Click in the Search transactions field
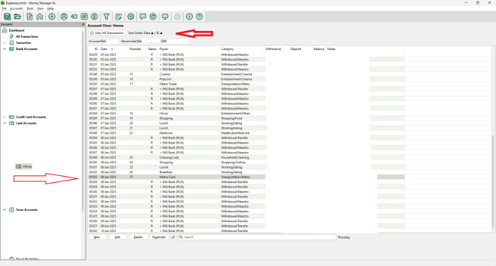Screen dimensions: 496x266 tap(257, 237)
